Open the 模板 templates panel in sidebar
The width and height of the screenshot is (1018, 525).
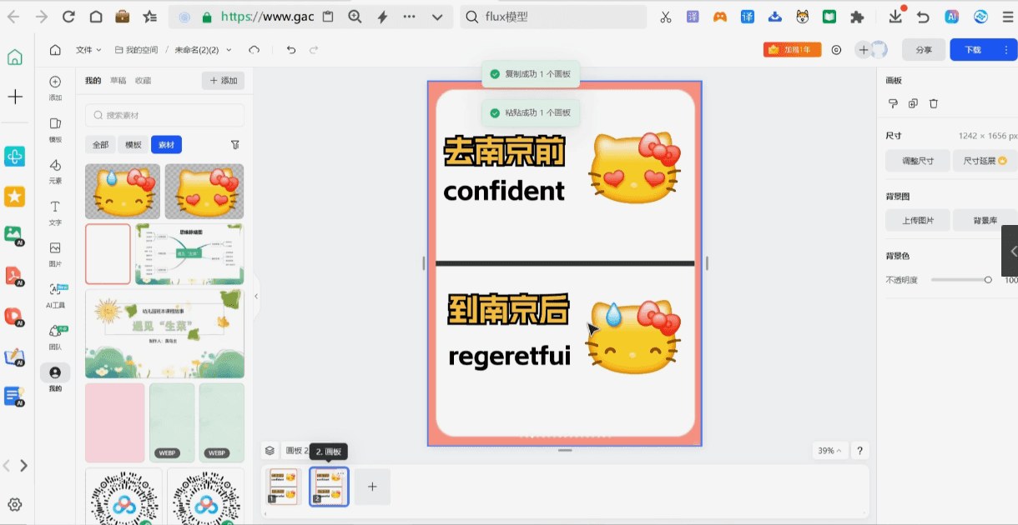point(55,128)
